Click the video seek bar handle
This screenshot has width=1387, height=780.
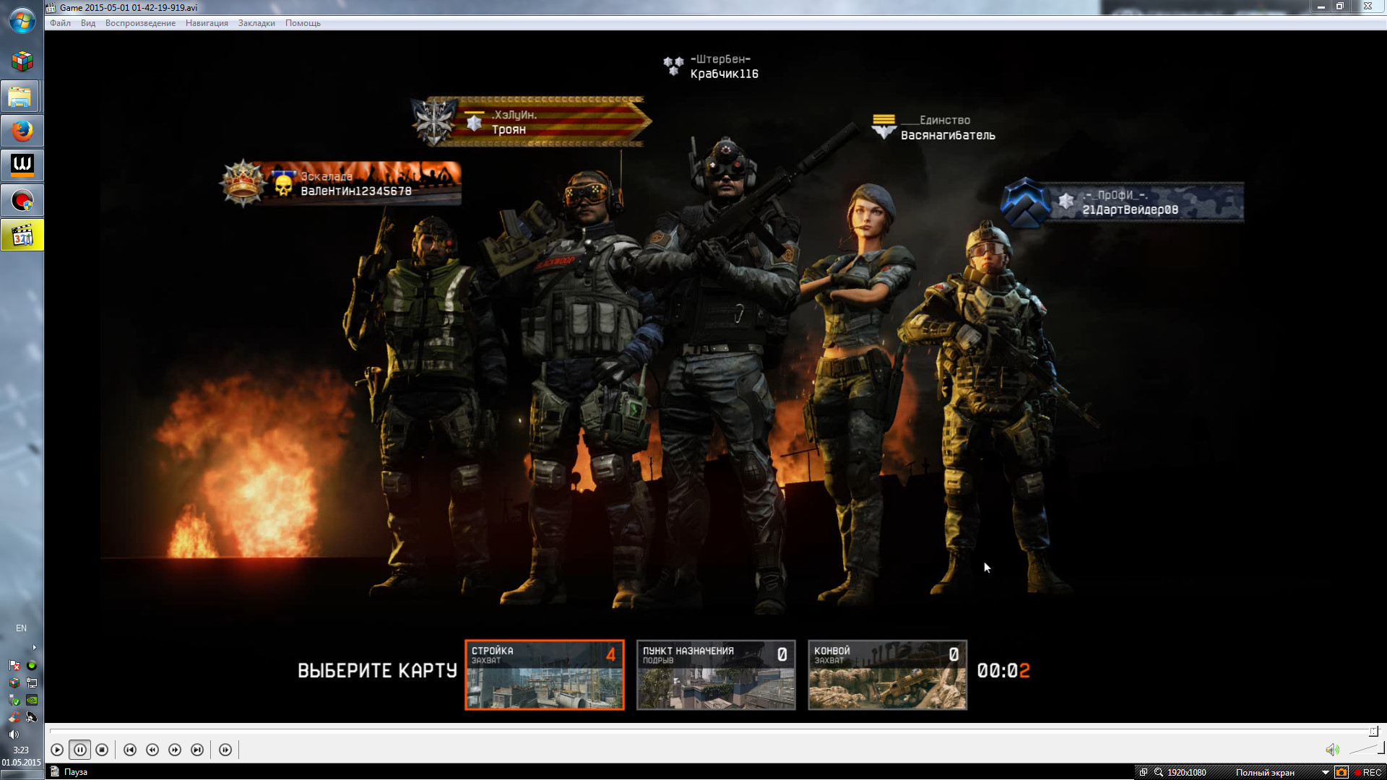point(1374,731)
